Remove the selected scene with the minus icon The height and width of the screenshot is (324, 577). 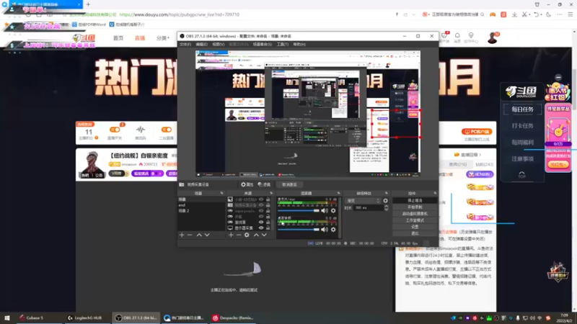click(190, 235)
